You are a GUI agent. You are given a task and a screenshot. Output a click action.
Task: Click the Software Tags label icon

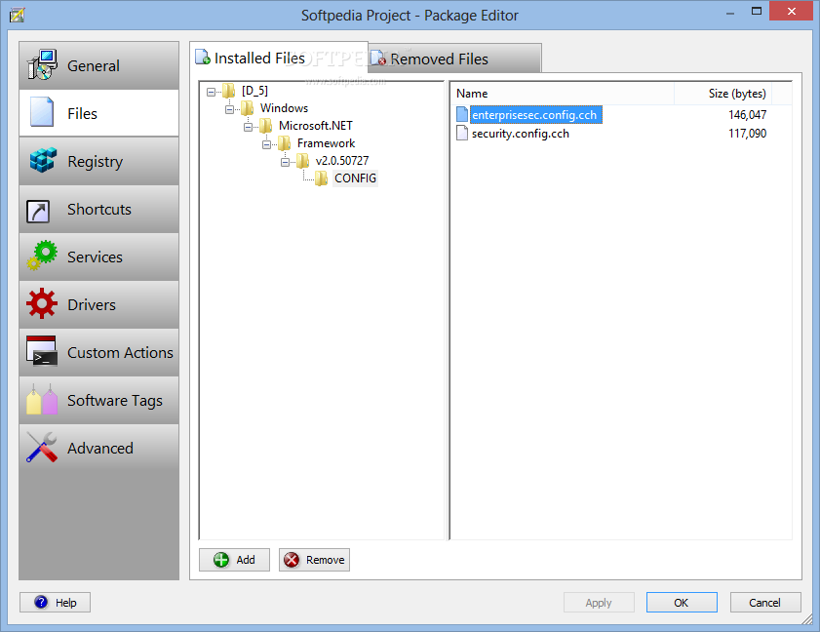42,400
